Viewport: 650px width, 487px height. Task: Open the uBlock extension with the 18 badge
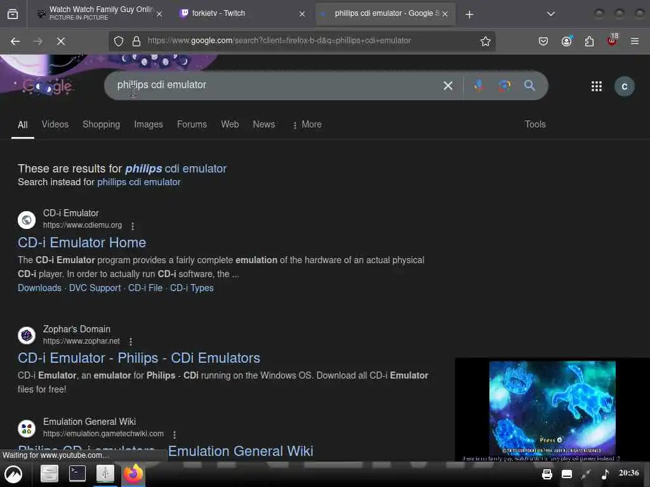point(612,40)
